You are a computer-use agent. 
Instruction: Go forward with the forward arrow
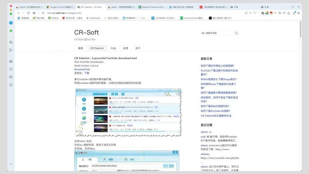click(23, 13)
